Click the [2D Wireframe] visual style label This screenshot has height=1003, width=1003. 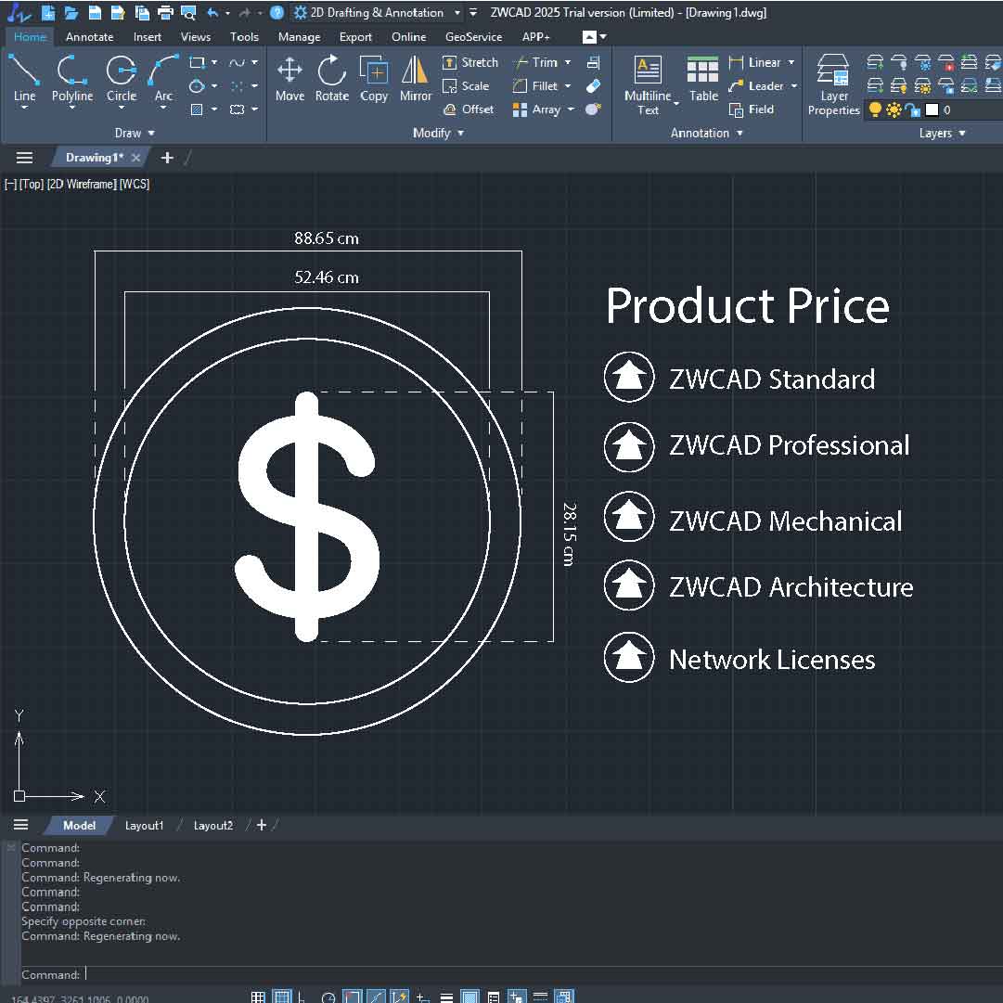point(82,185)
